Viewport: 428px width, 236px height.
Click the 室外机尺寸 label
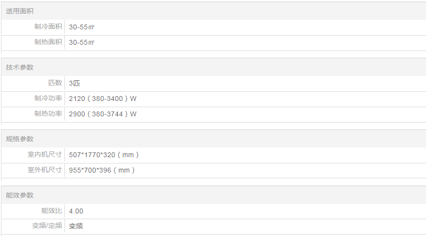click(45, 170)
